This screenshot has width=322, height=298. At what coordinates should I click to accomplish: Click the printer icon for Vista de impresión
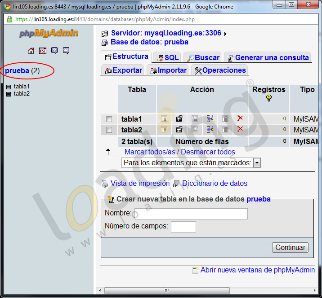click(105, 184)
